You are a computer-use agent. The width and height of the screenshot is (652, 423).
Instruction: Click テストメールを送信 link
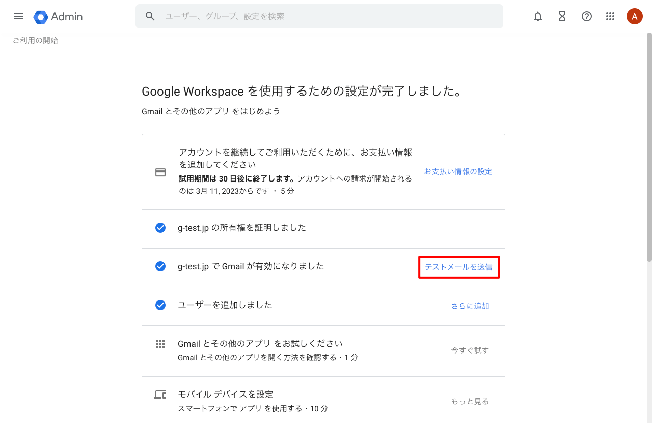[458, 267]
